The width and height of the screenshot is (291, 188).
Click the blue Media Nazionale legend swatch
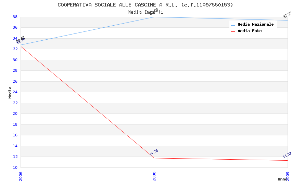(233, 25)
